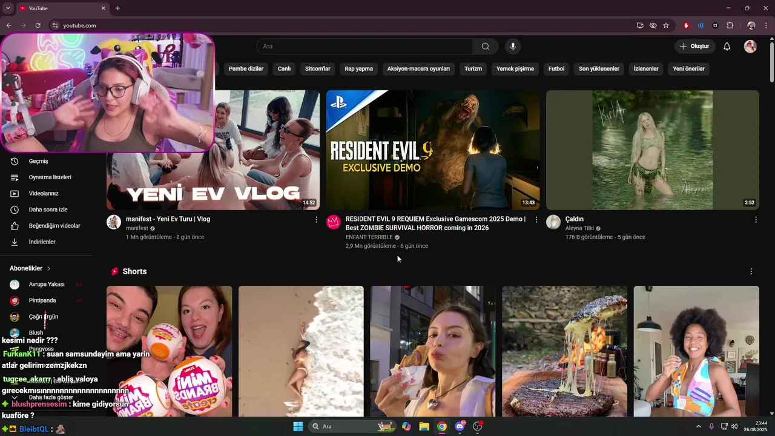Play the Resident Evil 9 Exclusive Demo thumbnail

tap(433, 150)
